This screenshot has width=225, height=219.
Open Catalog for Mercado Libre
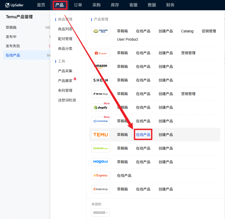point(187,31)
